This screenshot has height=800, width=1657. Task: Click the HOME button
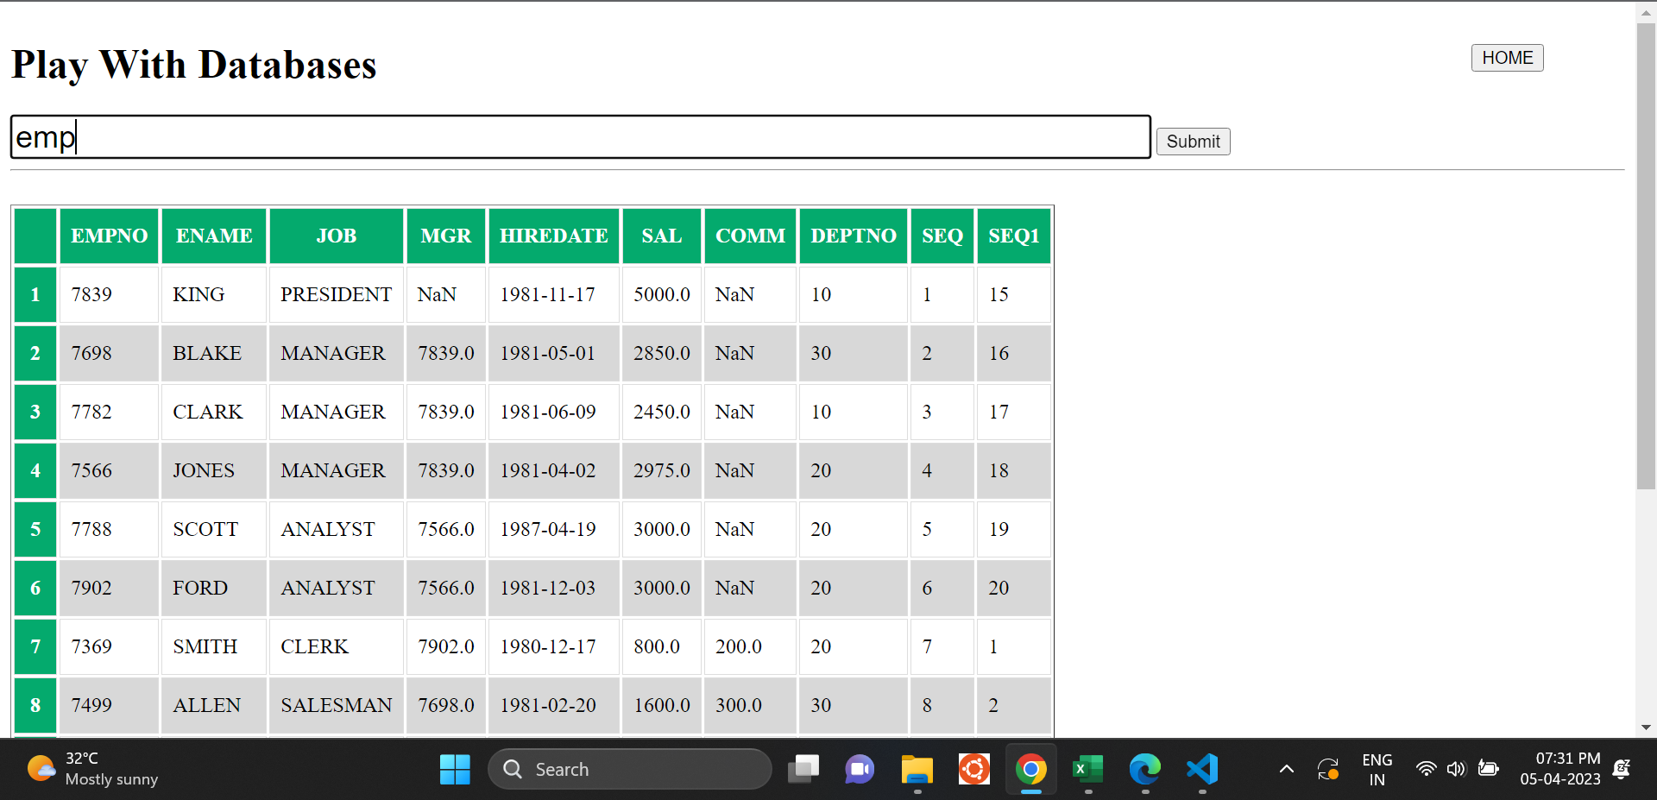point(1507,58)
